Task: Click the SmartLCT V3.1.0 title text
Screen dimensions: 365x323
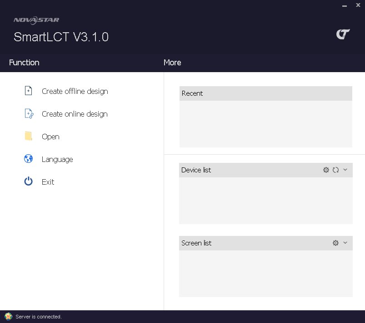Action: point(61,37)
